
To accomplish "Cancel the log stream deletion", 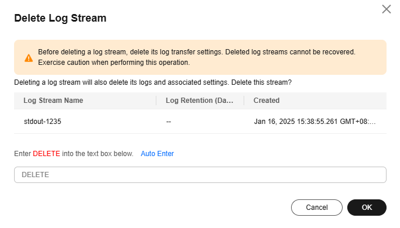I will (x=317, y=208).
